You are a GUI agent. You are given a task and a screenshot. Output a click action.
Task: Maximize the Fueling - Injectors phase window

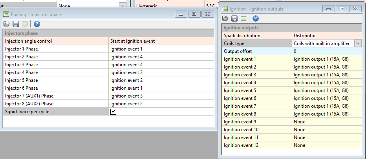pyautogui.click(x=194, y=14)
